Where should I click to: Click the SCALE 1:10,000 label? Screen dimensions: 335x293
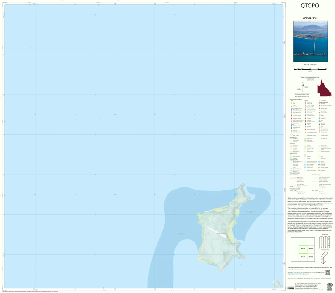pos(310,65)
